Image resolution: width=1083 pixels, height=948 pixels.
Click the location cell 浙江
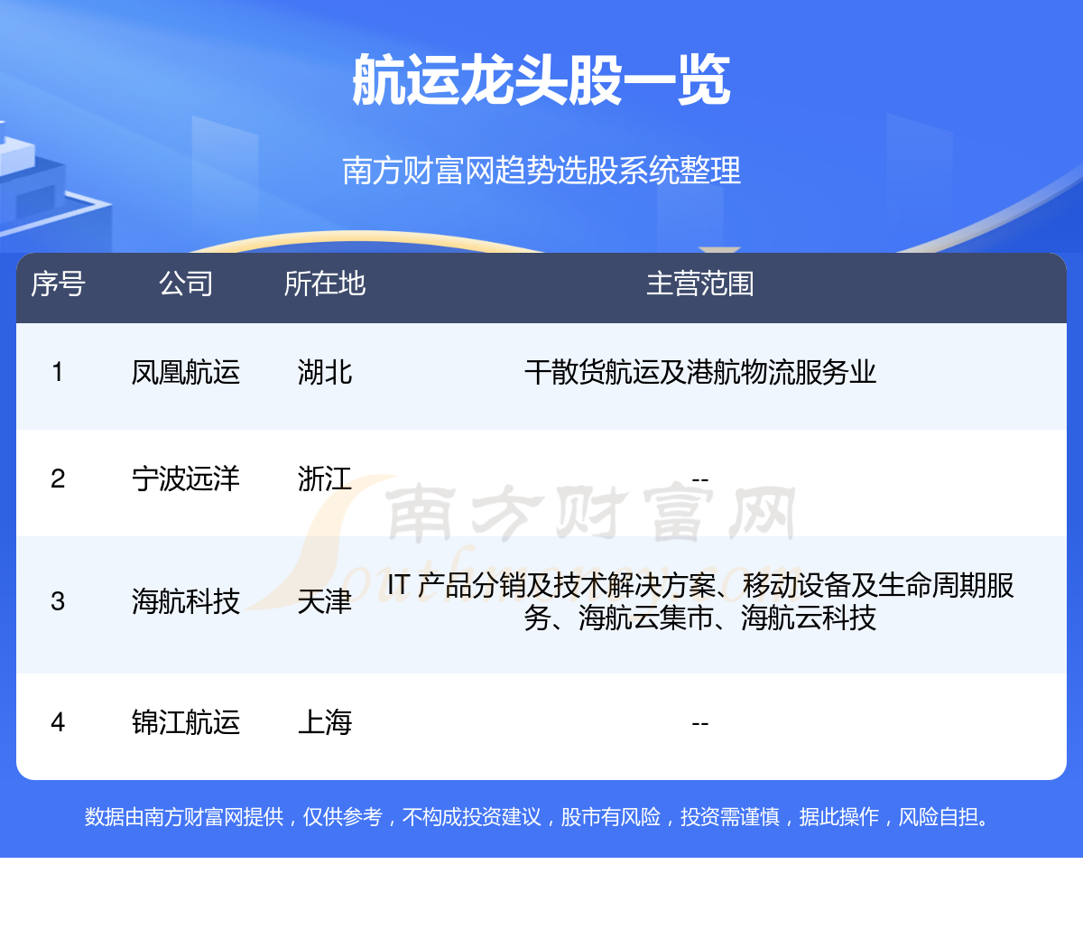(x=325, y=479)
